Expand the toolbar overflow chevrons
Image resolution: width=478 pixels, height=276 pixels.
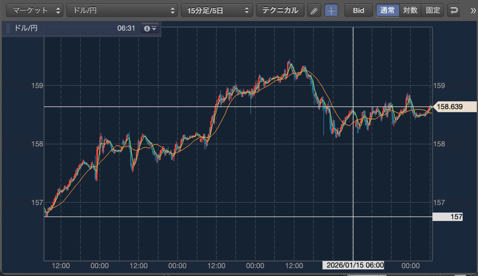pyautogui.click(x=473, y=10)
